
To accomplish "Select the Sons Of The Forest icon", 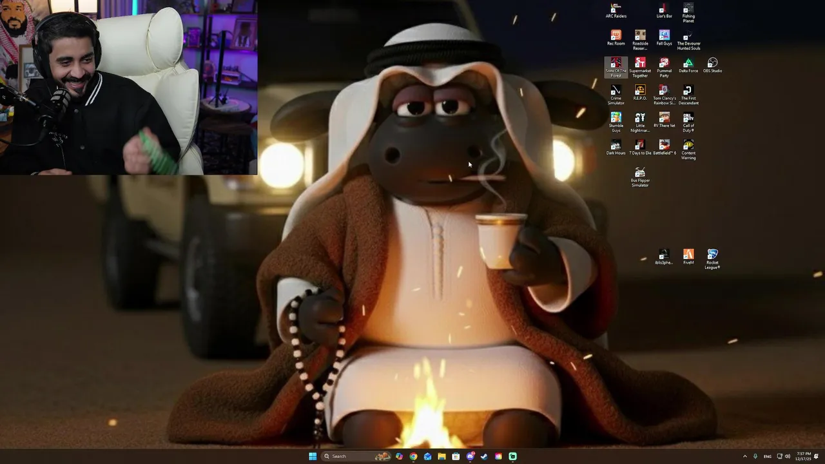I will (x=616, y=68).
